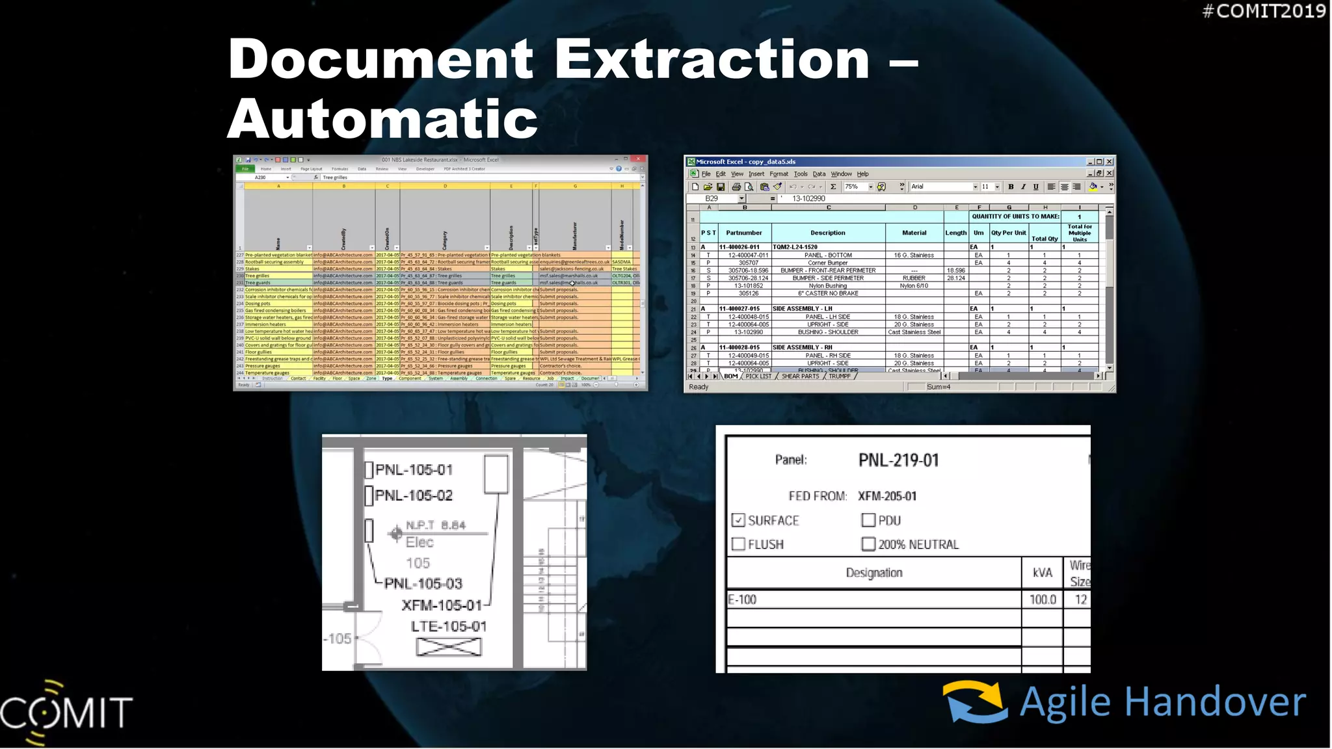Open Print Preview in copy_data5.xls toolbar
This screenshot has height=749, width=1332.
[x=749, y=187]
